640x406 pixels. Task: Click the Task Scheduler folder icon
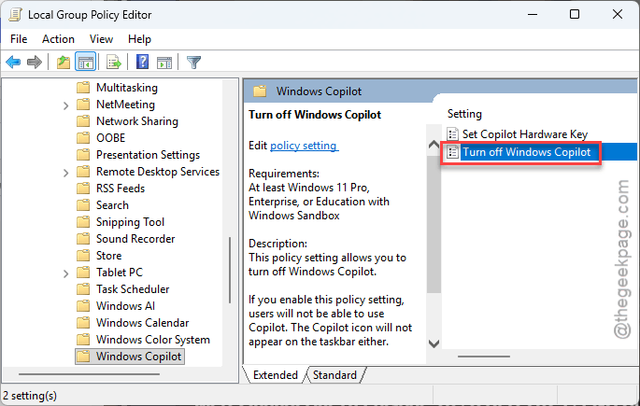coord(83,289)
